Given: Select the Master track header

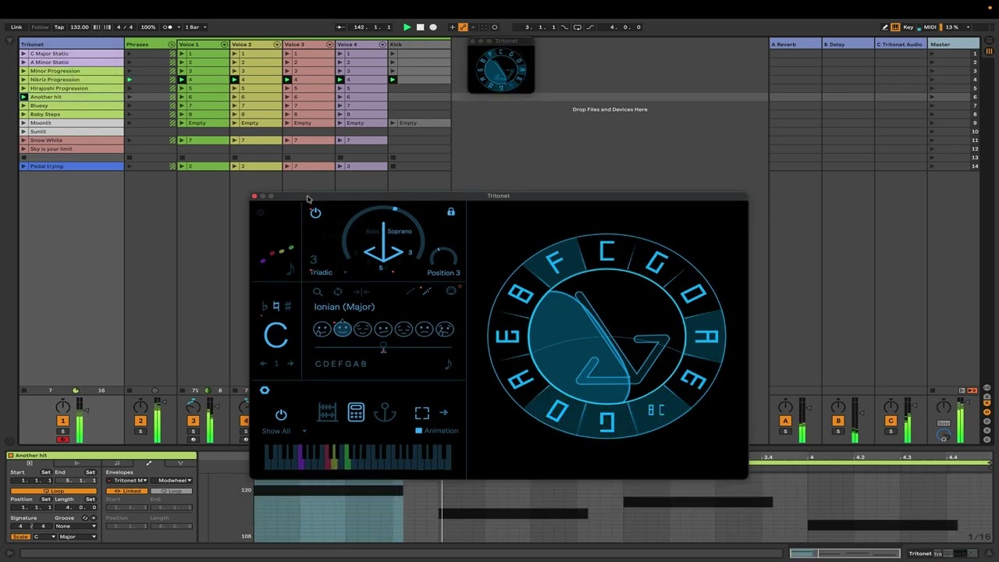Looking at the screenshot, I should [x=954, y=44].
